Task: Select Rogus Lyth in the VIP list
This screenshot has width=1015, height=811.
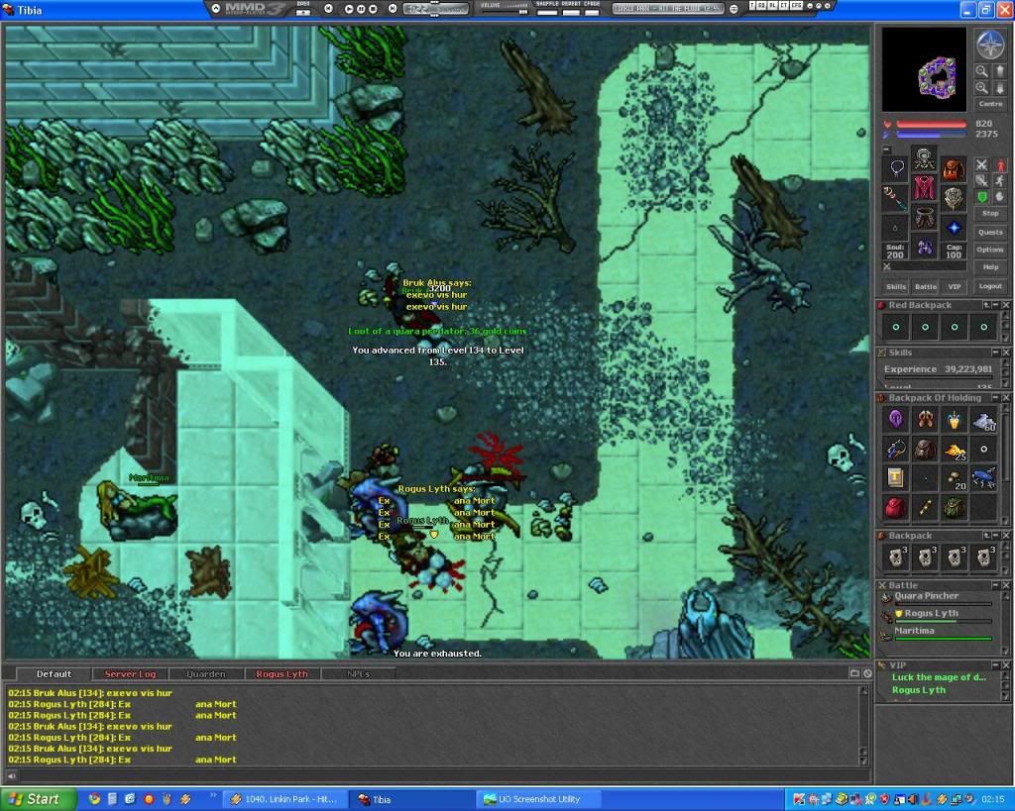Action: coord(919,690)
